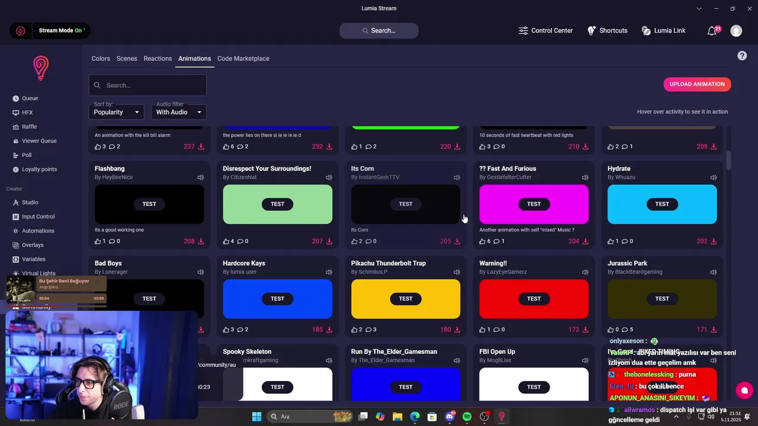Download the Hardcore Kays animation
The height and width of the screenshot is (426, 758).
[x=329, y=330]
